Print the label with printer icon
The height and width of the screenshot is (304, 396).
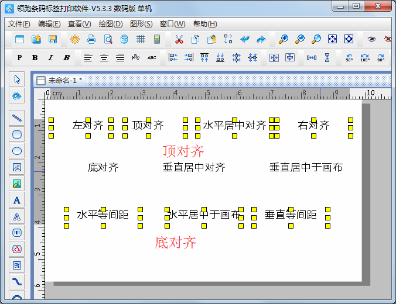91,39
